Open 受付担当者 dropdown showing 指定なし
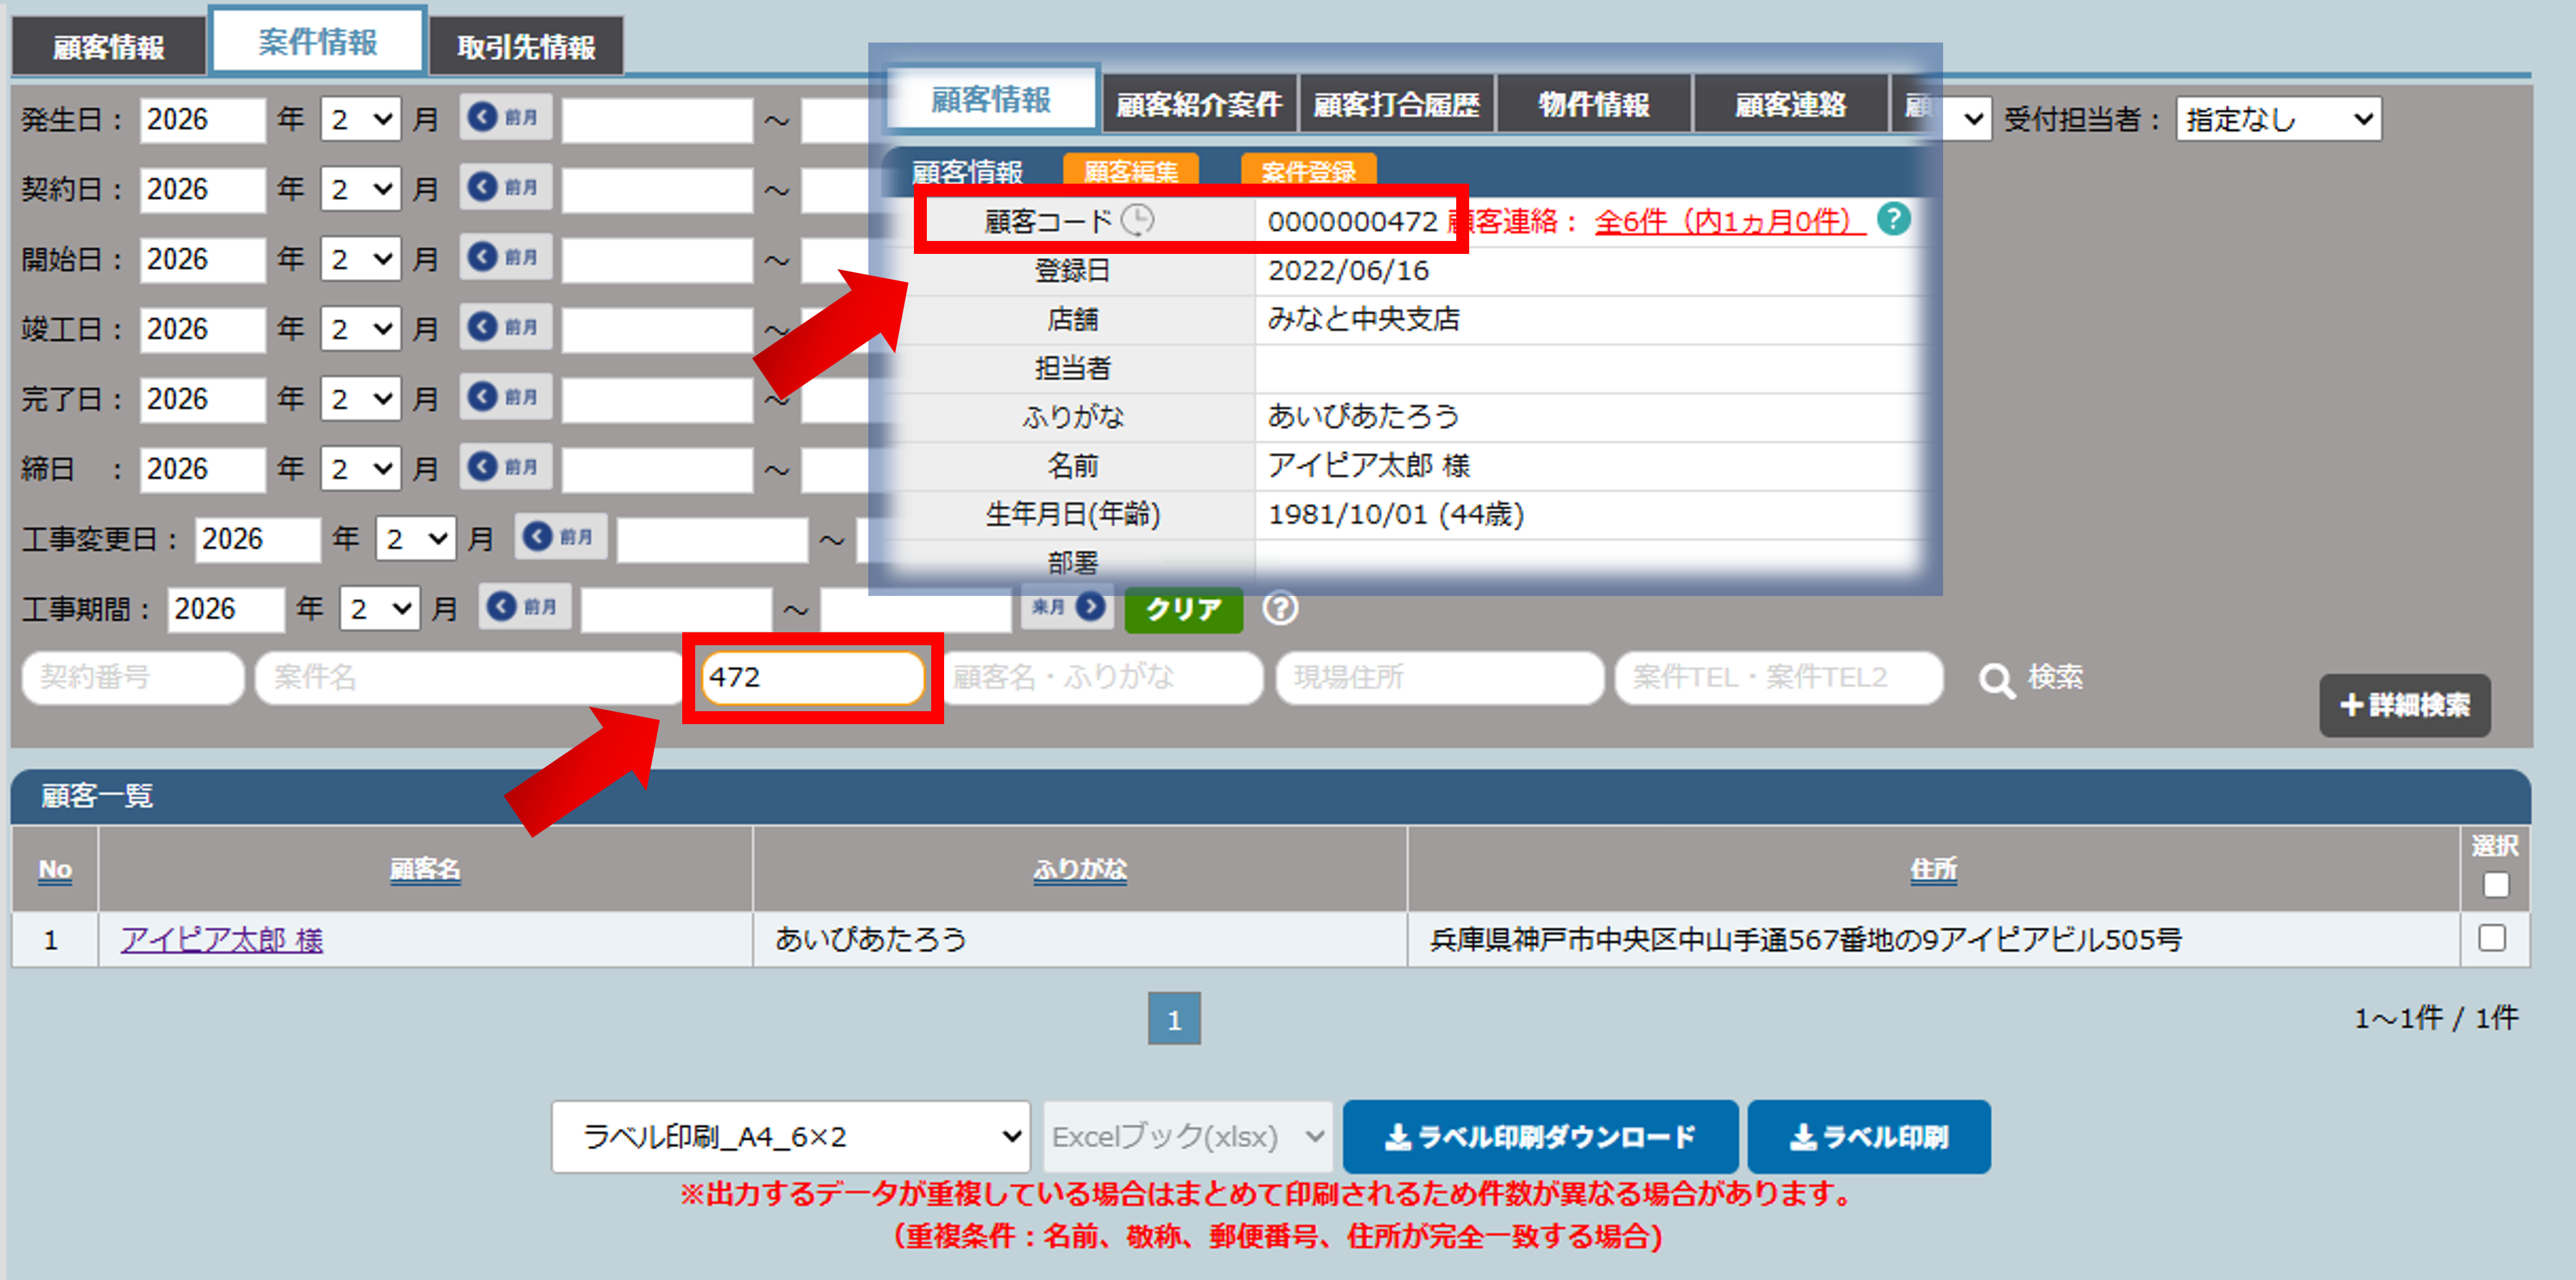This screenshot has width=2576, height=1280. click(2278, 120)
